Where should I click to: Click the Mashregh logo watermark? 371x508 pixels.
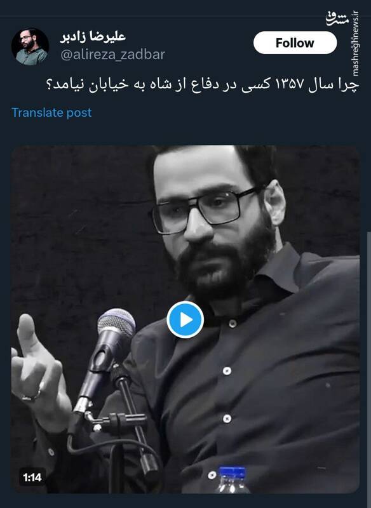pyautogui.click(x=337, y=20)
